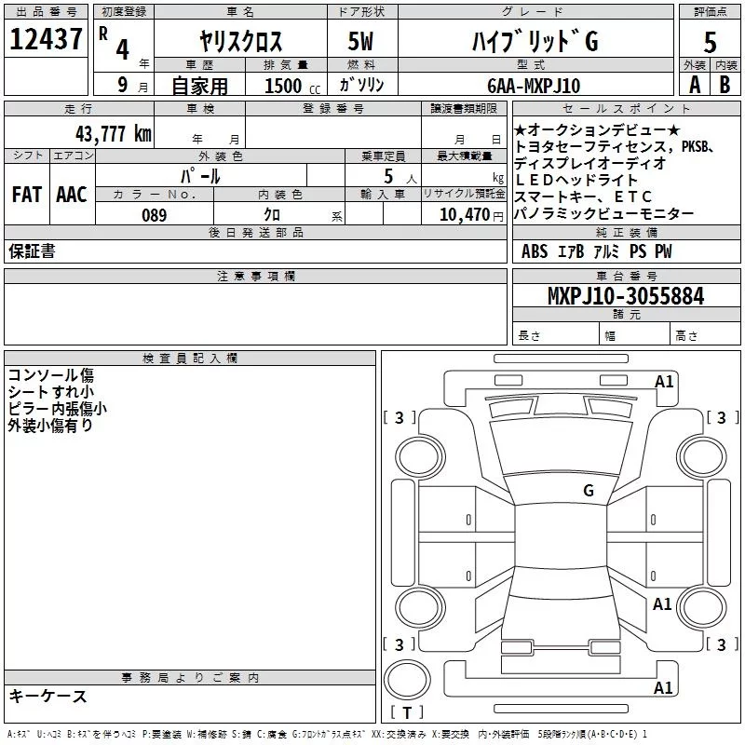Click exterior color パール
Image resolution: width=745 pixels, height=745 pixels.
coord(200,176)
